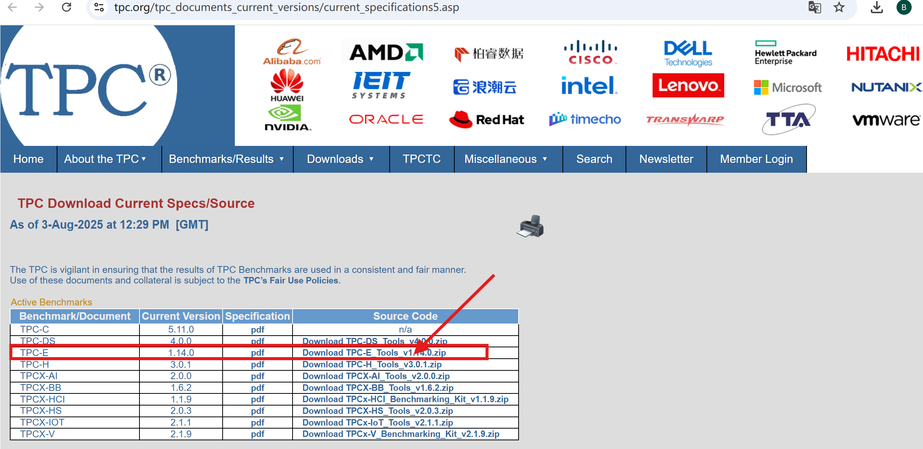Open Google Translate in the address bar
The height and width of the screenshot is (449, 923).
point(815,7)
